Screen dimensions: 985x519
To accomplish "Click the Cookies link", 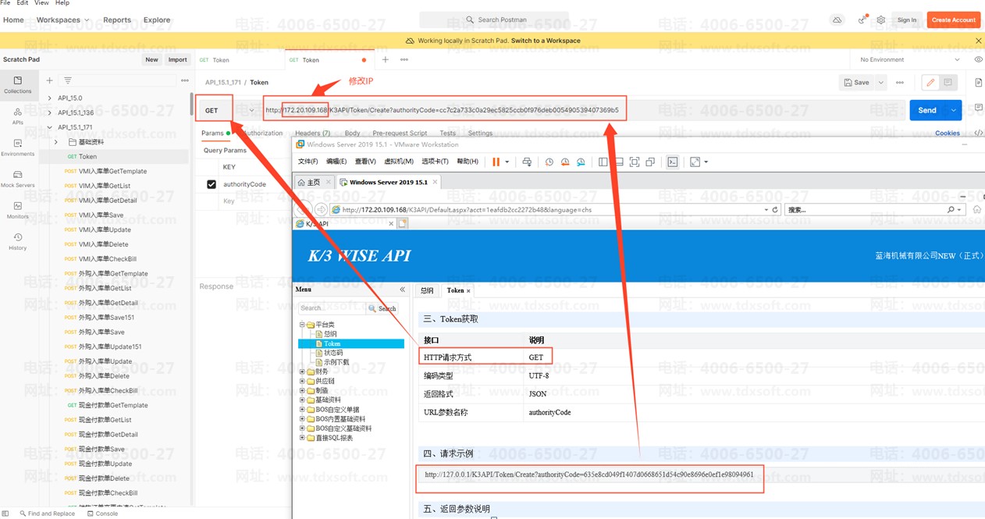I will (948, 133).
